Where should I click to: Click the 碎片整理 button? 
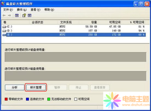[x=36, y=88]
